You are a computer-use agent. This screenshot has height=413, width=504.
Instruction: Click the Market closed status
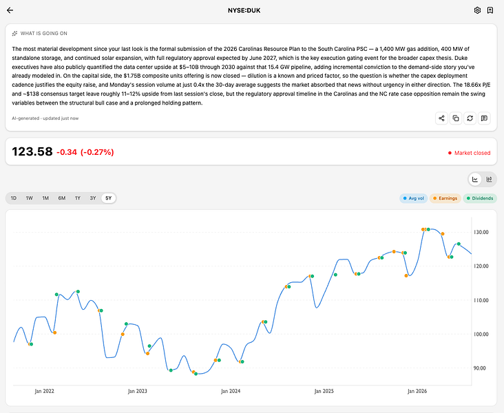[x=470, y=153]
